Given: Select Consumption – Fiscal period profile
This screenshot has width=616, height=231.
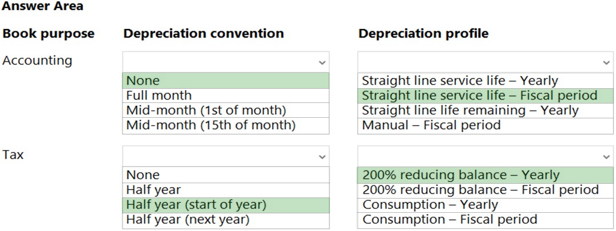Looking at the screenshot, I should pyautogui.click(x=485, y=220).
